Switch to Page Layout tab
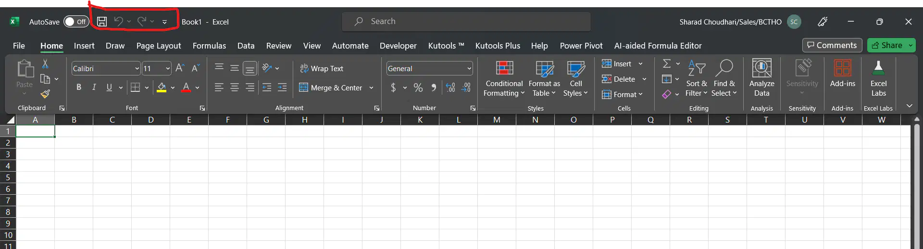Screen dimensions: 923x249 click(159, 46)
